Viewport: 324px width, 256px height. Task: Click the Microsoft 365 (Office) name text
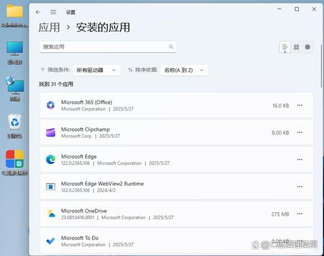87,103
